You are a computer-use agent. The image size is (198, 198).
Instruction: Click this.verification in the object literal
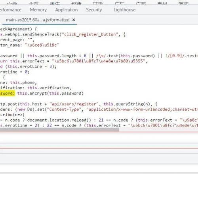[x=48, y=88]
